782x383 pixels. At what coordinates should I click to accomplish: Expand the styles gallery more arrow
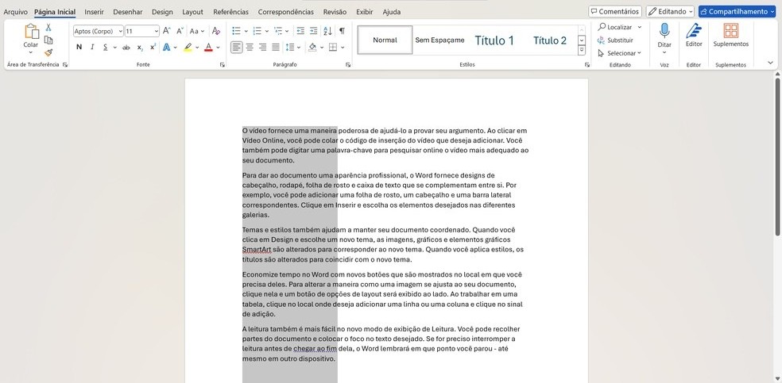coord(582,50)
